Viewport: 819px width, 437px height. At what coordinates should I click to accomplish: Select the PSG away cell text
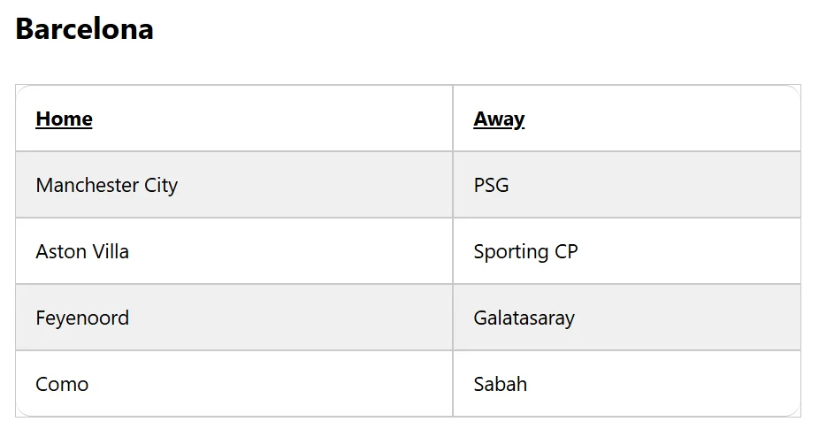point(491,185)
